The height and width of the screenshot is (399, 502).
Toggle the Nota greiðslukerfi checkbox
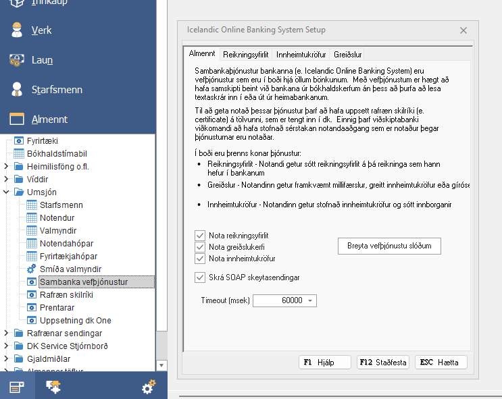(199, 247)
